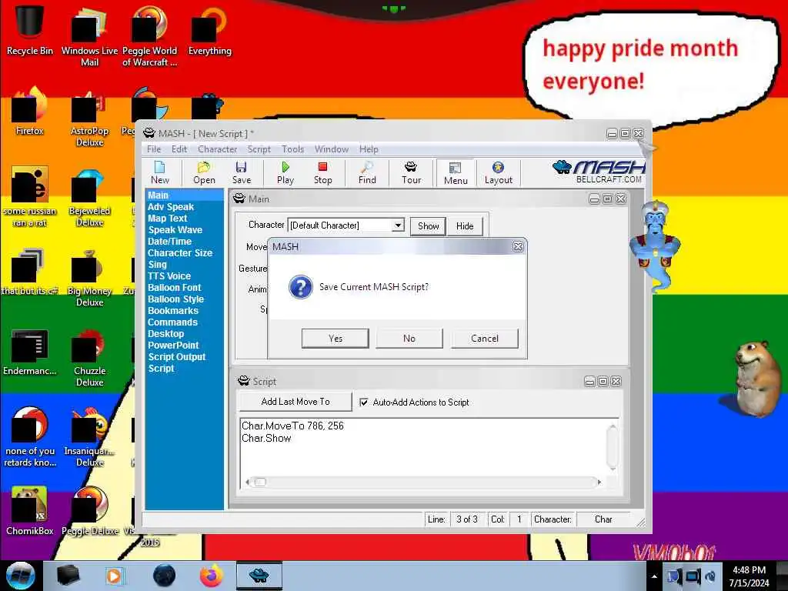Open the Layout toolbar option
This screenshot has width=788, height=591.
498,173
